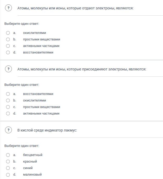Screen dimensions: 163x179
Task: Click the option letter 'd.' beside 'малиновый'
Action: (15, 174)
